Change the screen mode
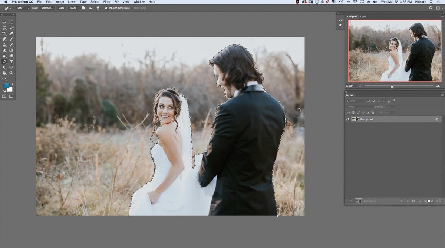Image resolution: width=445 pixels, height=248 pixels. coord(11,96)
